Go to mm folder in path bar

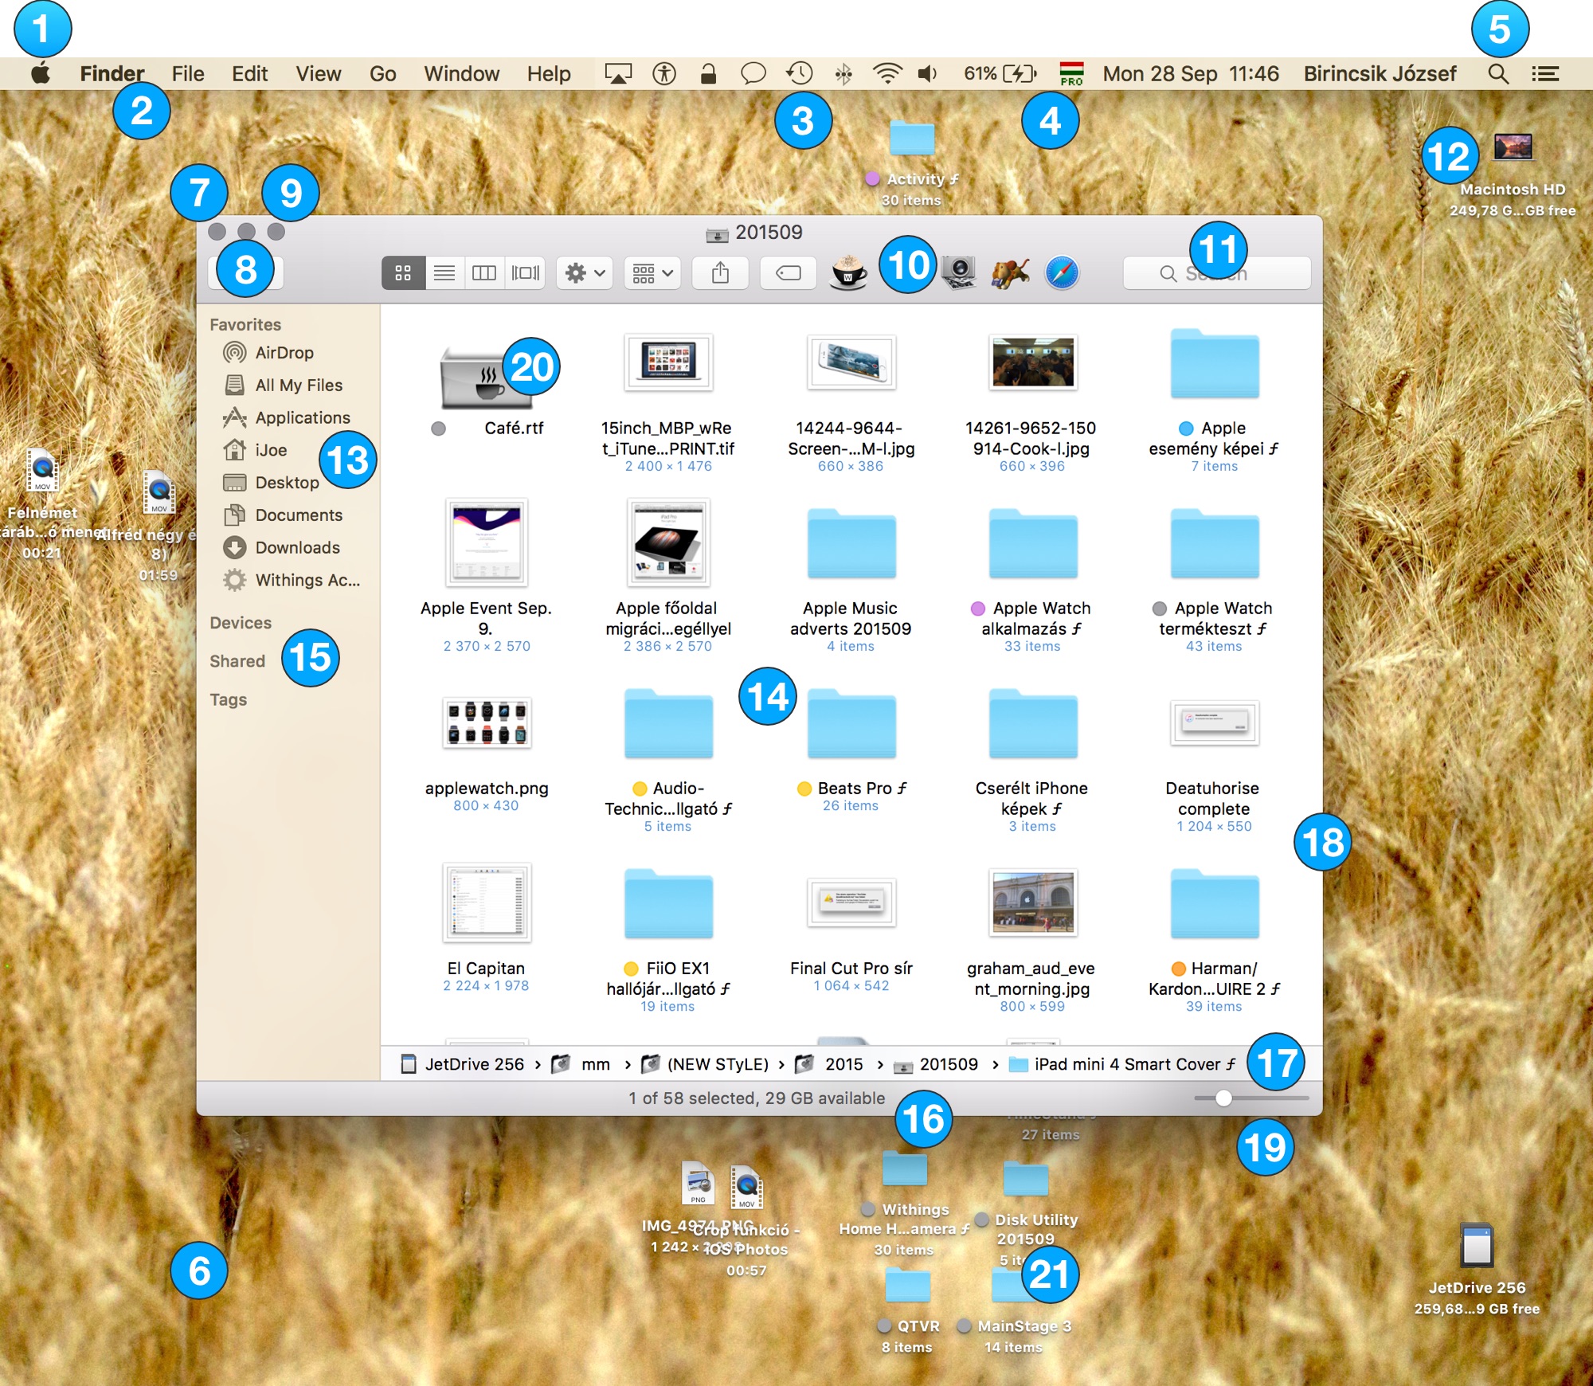pos(581,1064)
